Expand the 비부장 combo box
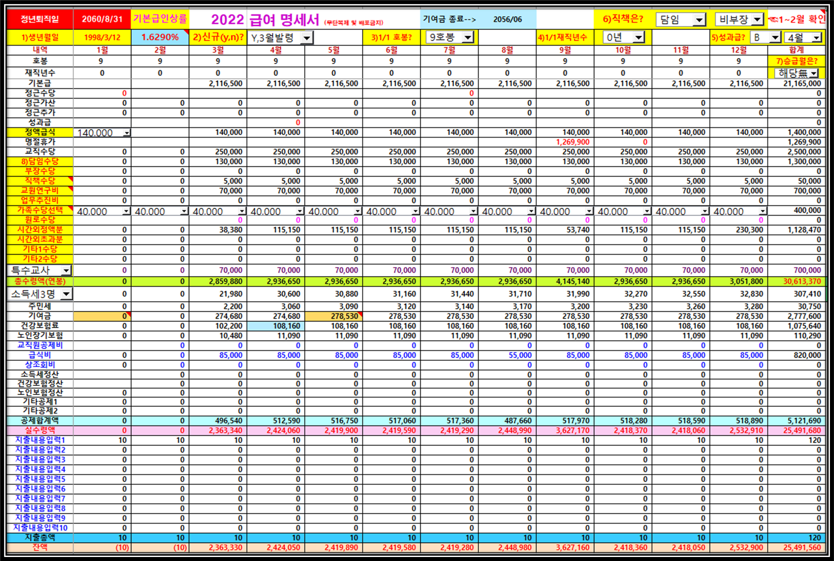 pyautogui.click(x=758, y=19)
